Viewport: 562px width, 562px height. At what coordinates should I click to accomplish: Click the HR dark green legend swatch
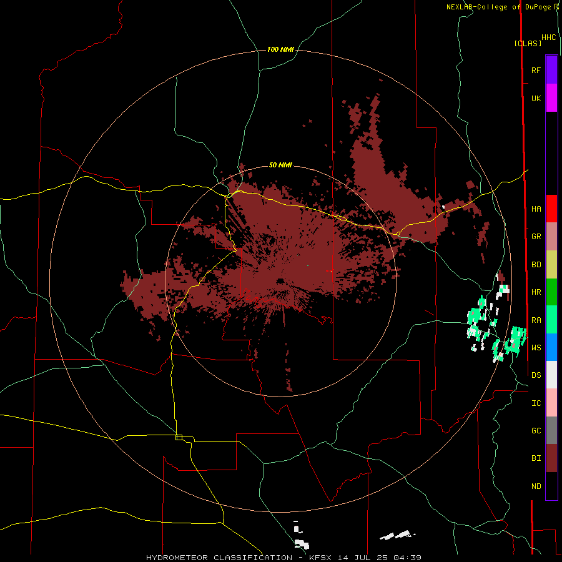pos(551,292)
